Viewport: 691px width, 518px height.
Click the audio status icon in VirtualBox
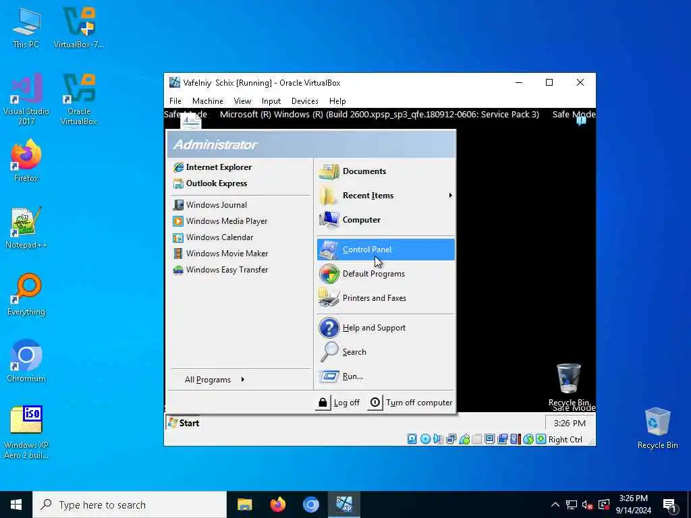(438, 439)
